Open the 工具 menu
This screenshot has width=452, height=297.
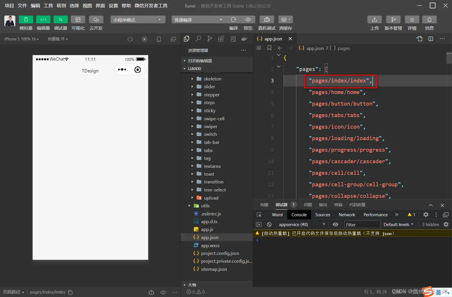pos(48,5)
